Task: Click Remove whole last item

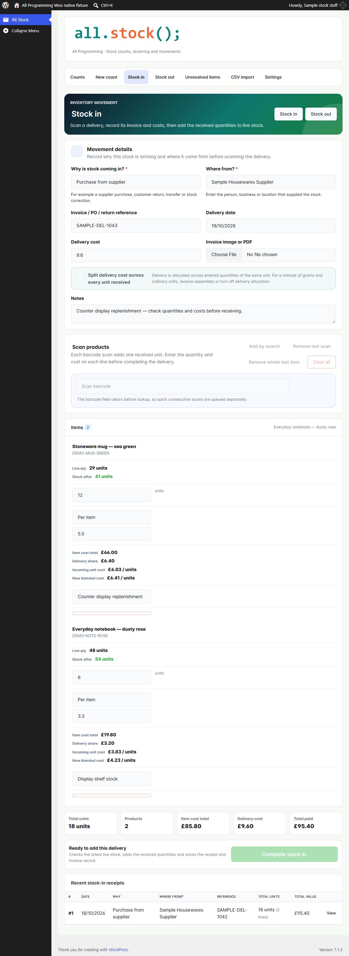Action: point(274,362)
